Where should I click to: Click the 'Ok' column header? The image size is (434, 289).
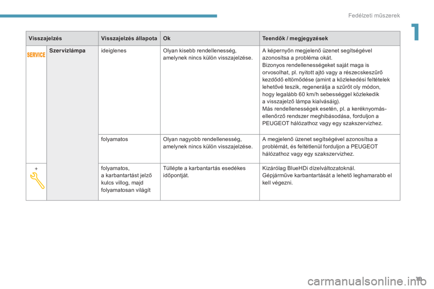point(167,38)
